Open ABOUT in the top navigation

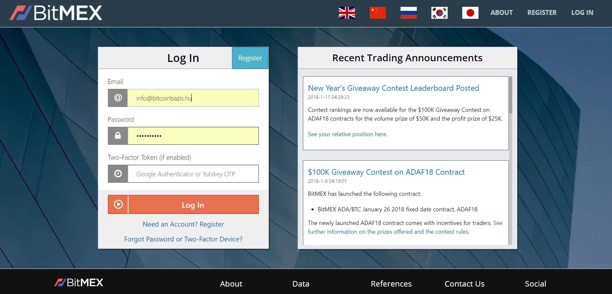click(x=502, y=13)
